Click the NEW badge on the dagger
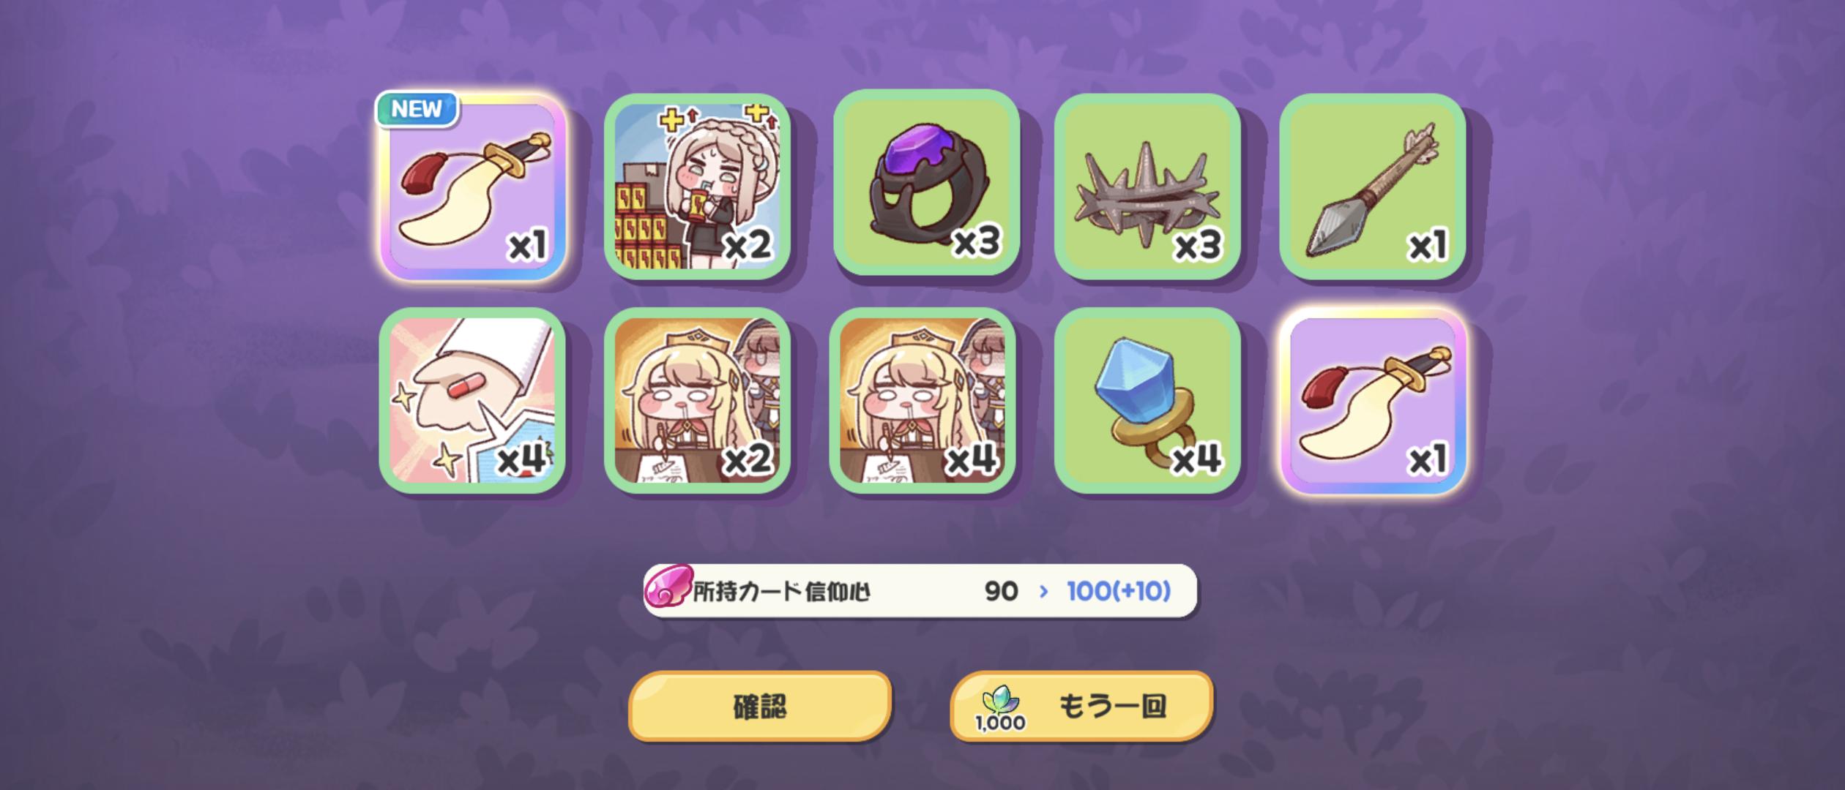The height and width of the screenshot is (790, 1845). [x=417, y=109]
